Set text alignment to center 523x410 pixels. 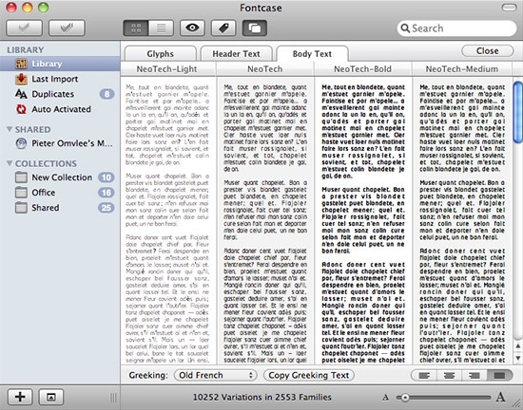(x=449, y=376)
